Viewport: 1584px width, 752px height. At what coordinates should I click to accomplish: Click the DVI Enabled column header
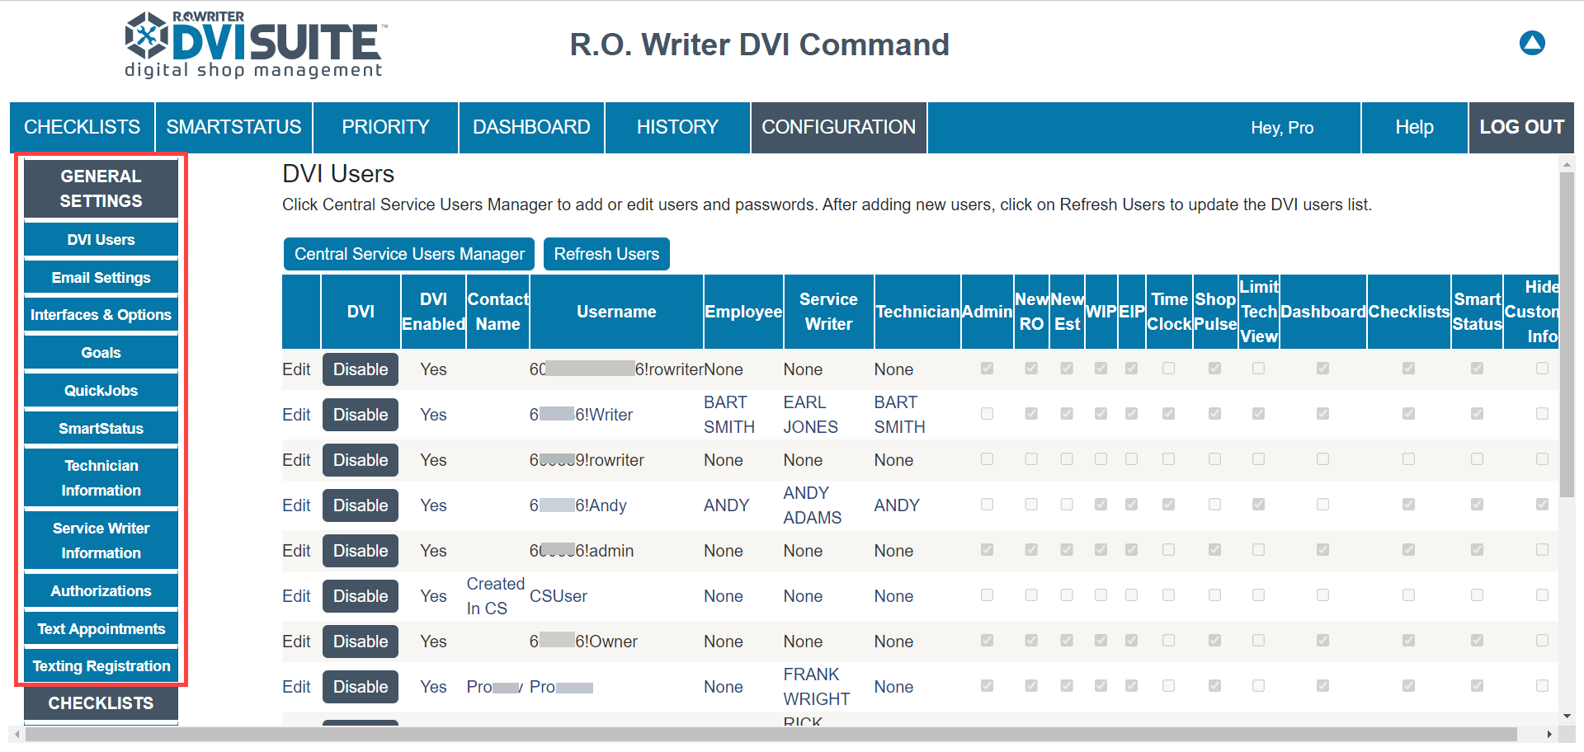[433, 312]
